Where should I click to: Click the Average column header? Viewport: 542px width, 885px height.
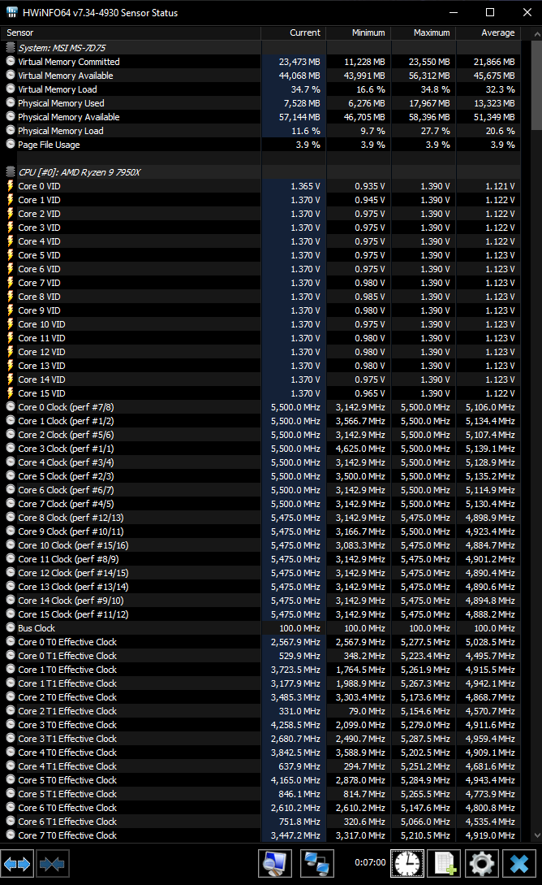coord(488,33)
